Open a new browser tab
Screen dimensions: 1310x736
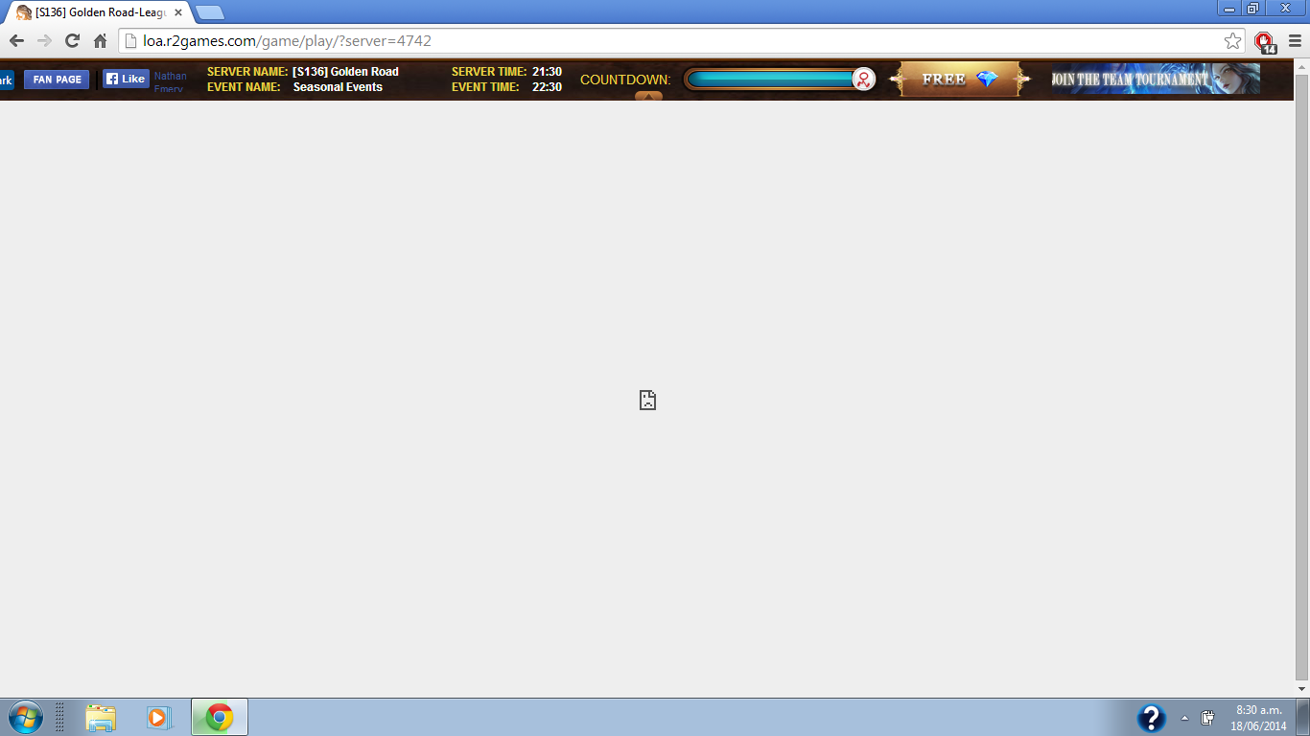[209, 12]
